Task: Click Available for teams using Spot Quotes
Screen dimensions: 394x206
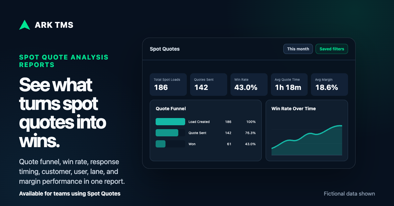Action: (70, 194)
